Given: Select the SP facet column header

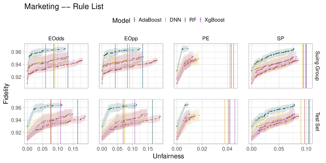Looking at the screenshot, I should pos(280,38).
